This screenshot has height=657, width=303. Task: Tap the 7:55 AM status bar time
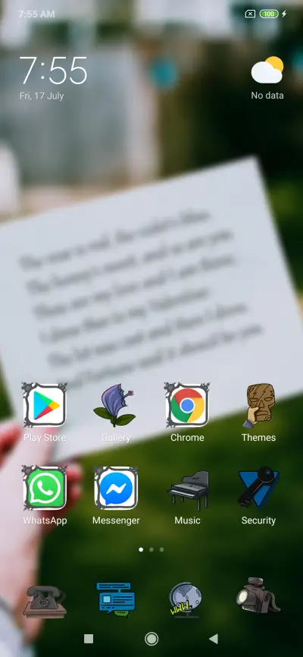tap(36, 14)
